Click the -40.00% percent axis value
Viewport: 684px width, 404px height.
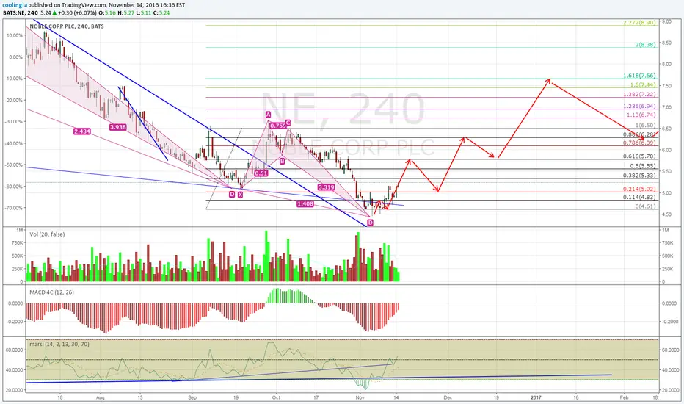(x=13, y=143)
